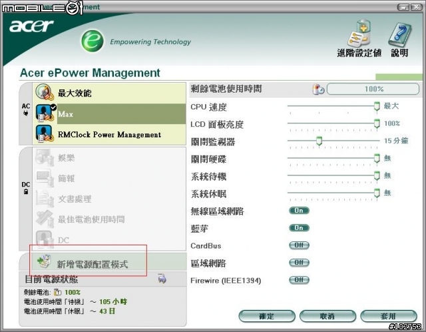
Task: Select the 娛樂 DC profile
Action: point(109,158)
